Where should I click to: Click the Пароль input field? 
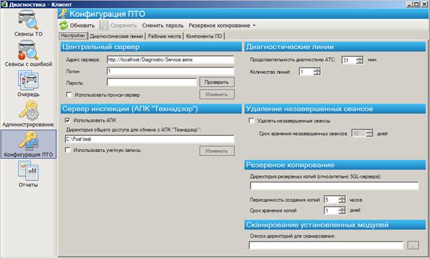point(152,82)
